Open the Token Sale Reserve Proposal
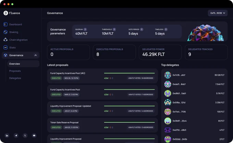Image resolution: width=233 pixels, height=143 pixels. point(102,125)
